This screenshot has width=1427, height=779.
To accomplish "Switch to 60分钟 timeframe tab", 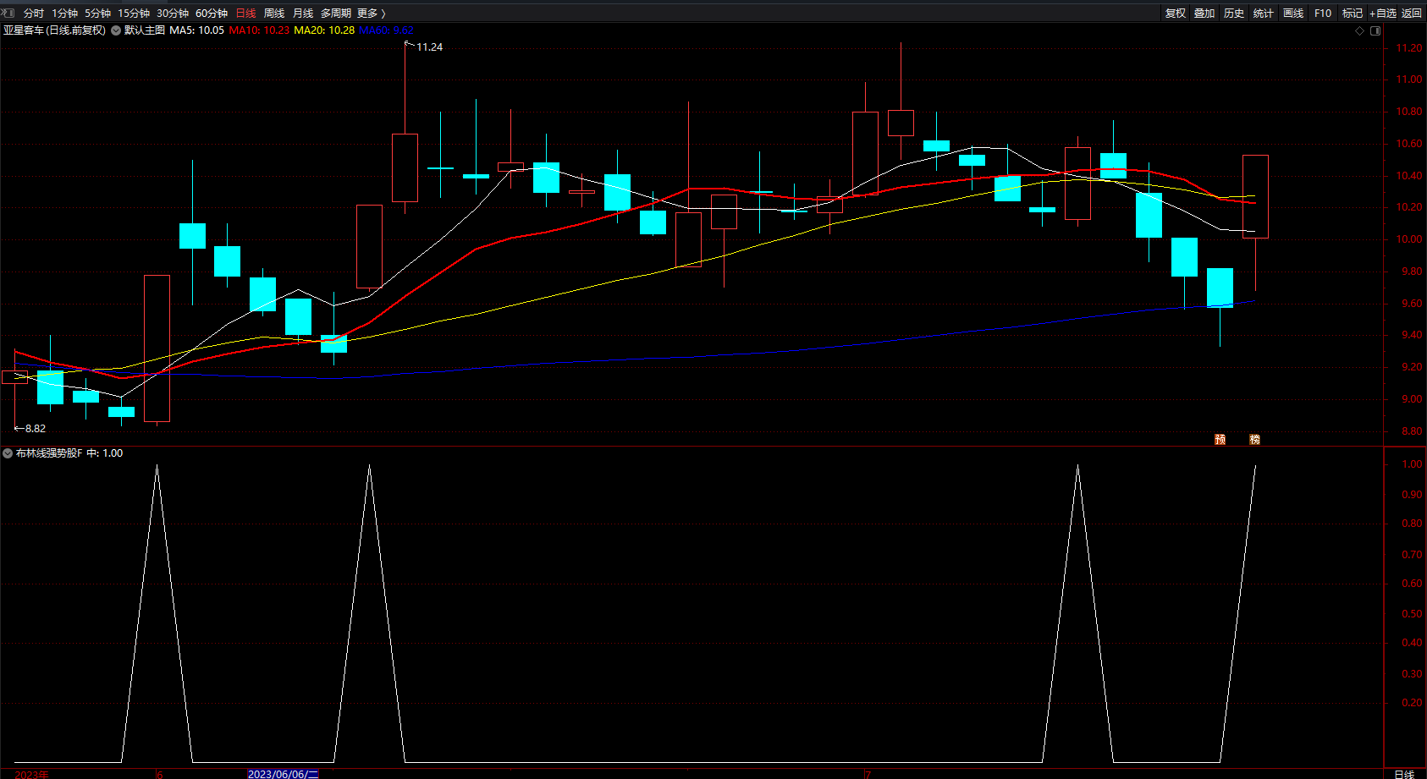I will (x=212, y=13).
